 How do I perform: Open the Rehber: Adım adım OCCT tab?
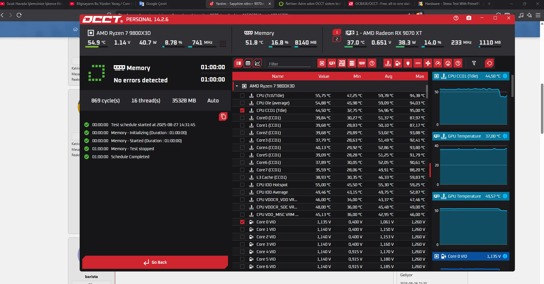(310, 4)
